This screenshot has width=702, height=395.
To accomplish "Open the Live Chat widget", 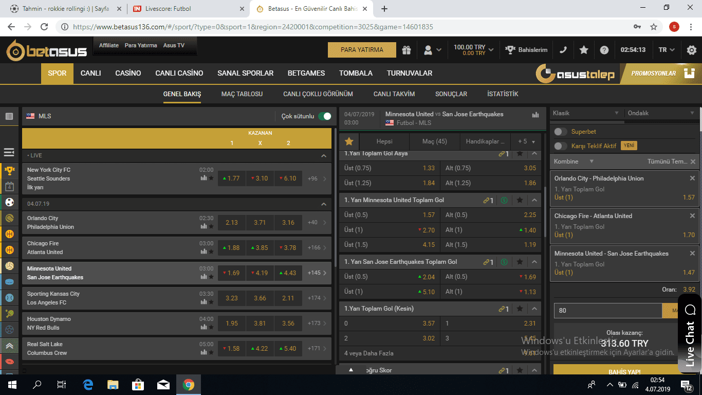I will tap(690, 333).
